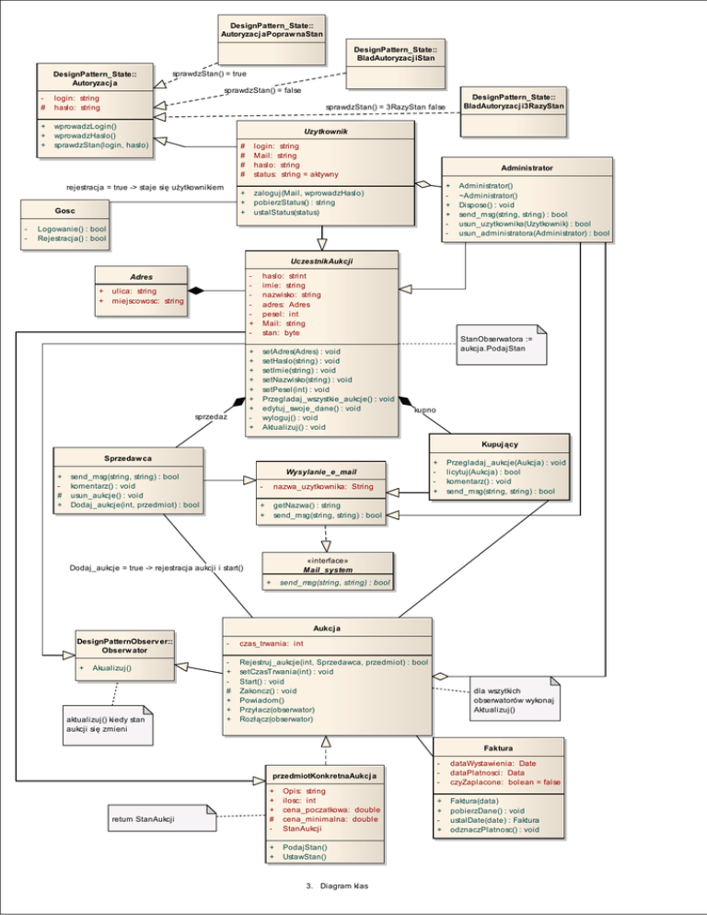This screenshot has height=915, width=707.
Task: Select the 'sprzedaz' association label
Action: point(212,416)
